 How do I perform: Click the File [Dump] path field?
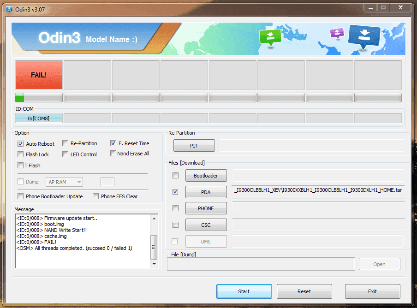pyautogui.click(x=261, y=264)
